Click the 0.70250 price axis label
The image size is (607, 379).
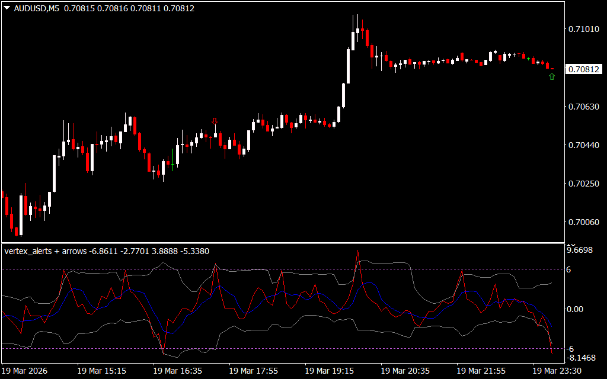(x=583, y=184)
